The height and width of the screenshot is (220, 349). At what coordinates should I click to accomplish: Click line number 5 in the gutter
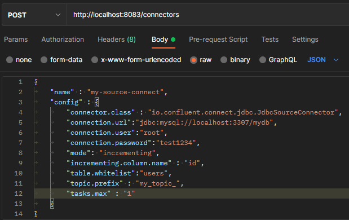tap(20, 122)
